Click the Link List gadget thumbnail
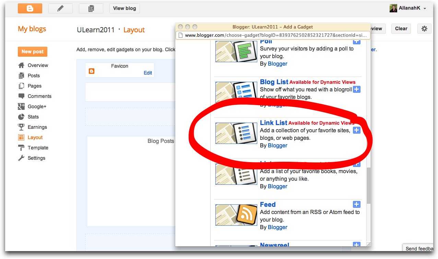This screenshot has height=259, width=438. click(x=236, y=133)
